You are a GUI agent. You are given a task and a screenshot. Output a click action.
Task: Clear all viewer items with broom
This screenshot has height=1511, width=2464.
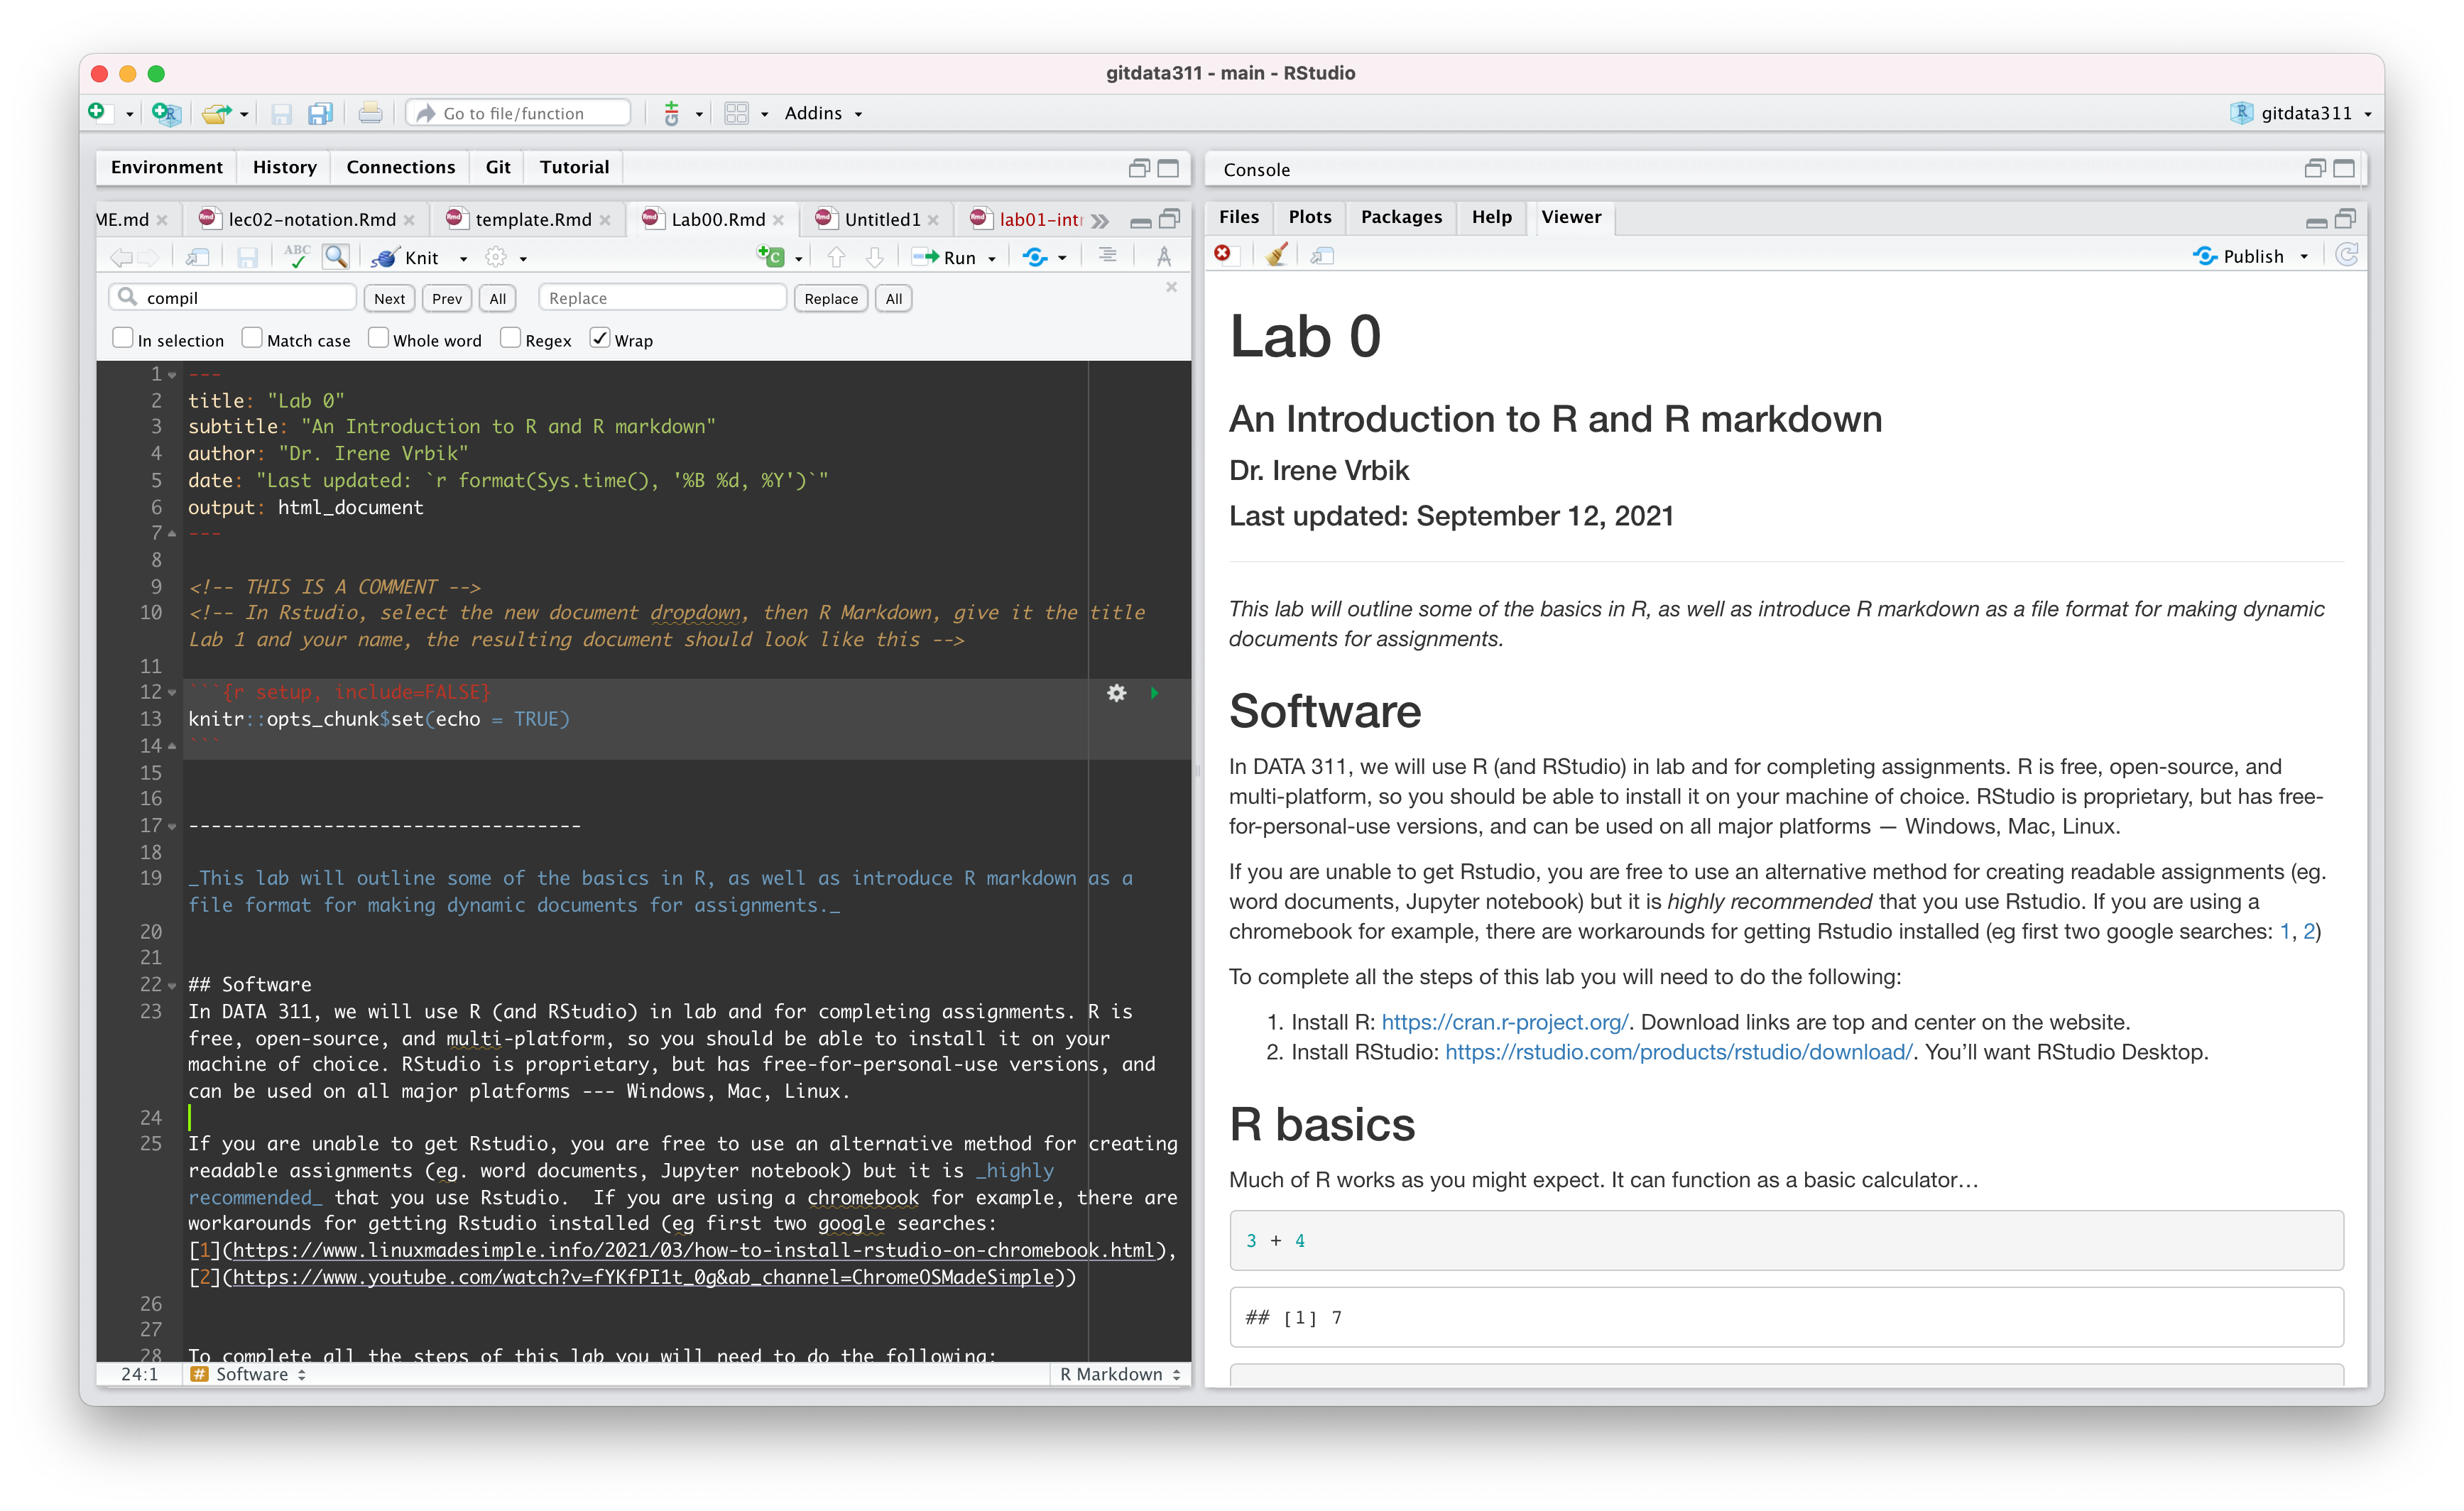point(1276,255)
